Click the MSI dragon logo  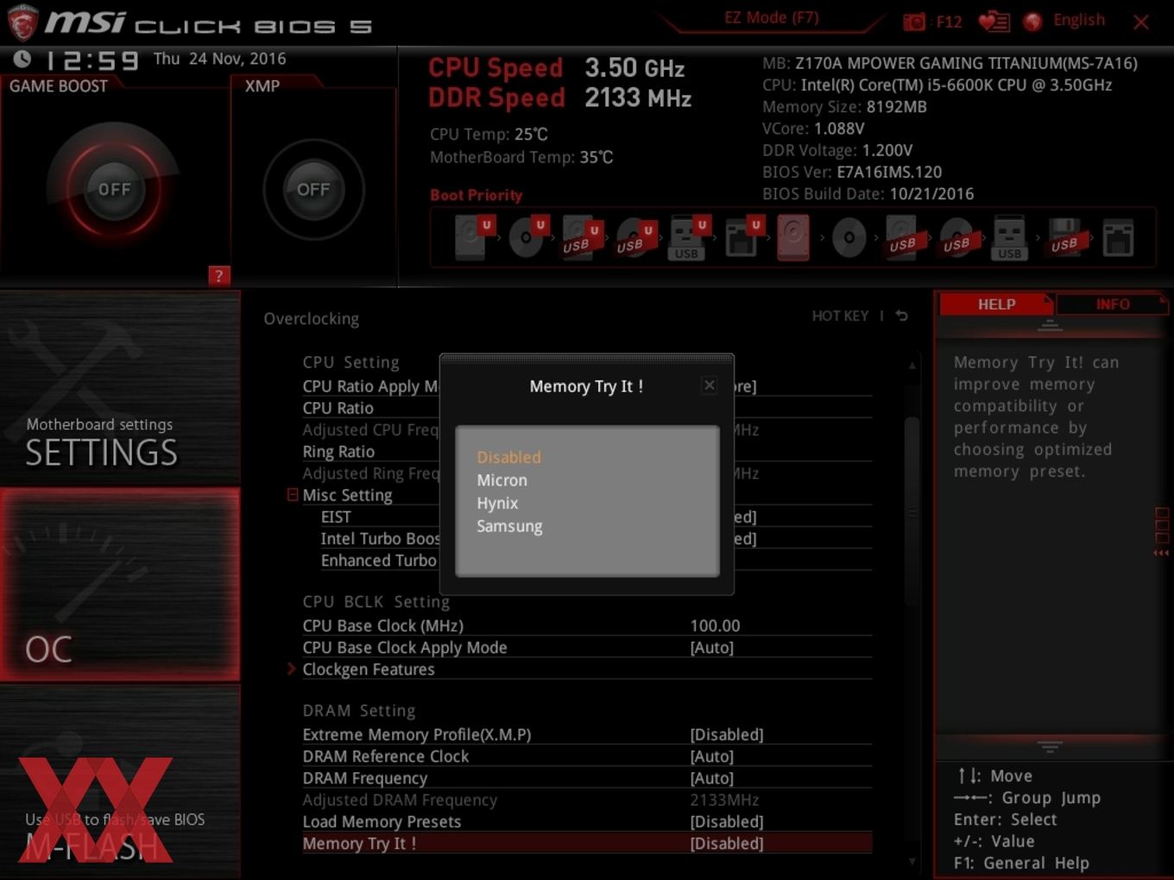pyautogui.click(x=23, y=23)
